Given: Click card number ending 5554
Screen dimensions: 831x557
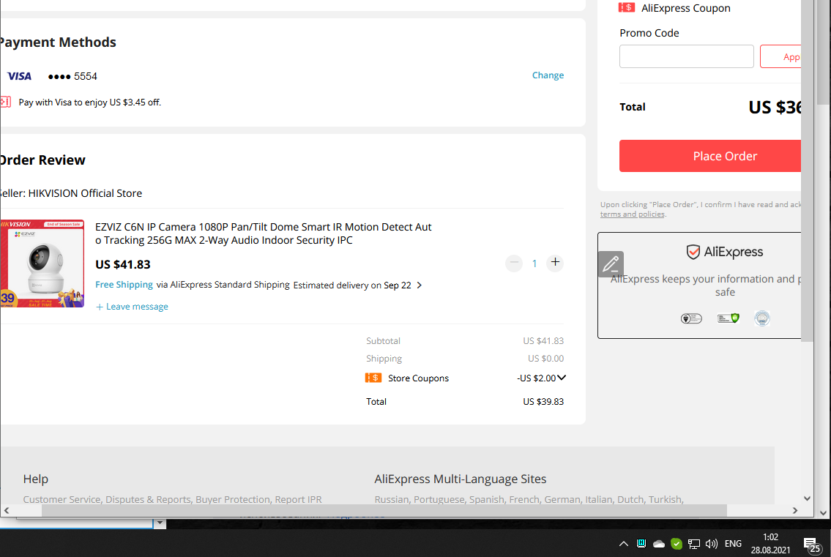Looking at the screenshot, I should point(72,76).
